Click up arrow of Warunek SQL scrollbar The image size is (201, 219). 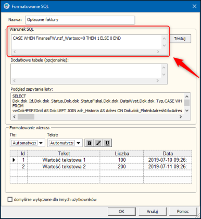tap(165, 39)
